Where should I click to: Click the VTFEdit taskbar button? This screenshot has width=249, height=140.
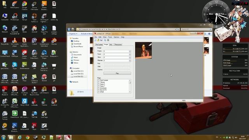pyautogui.click(x=68, y=137)
